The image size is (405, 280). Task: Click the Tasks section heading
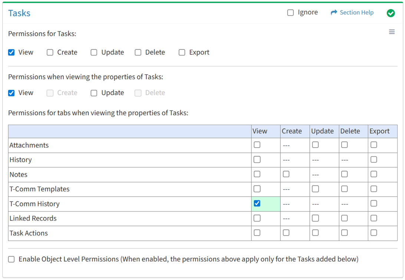(x=19, y=13)
